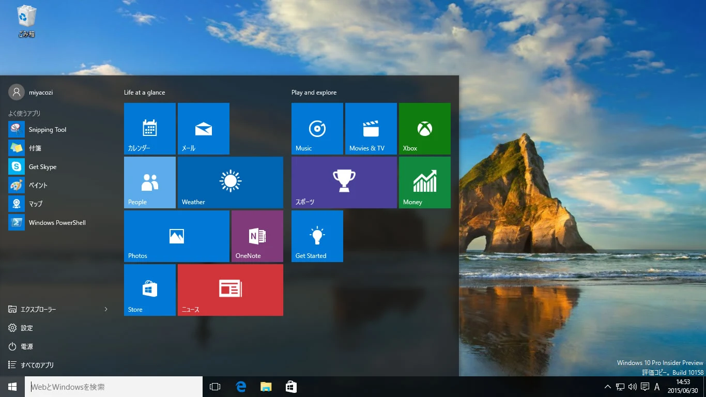
Task: Open the Store tile
Action: pyautogui.click(x=150, y=290)
